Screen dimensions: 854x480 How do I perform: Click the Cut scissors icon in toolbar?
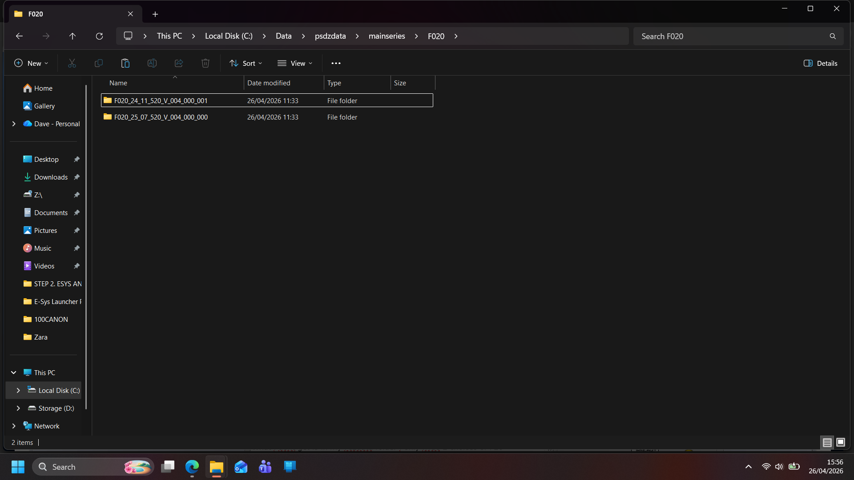pyautogui.click(x=72, y=63)
